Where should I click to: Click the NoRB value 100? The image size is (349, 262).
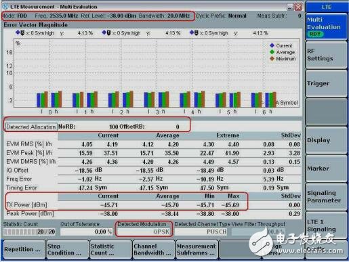coord(114,127)
